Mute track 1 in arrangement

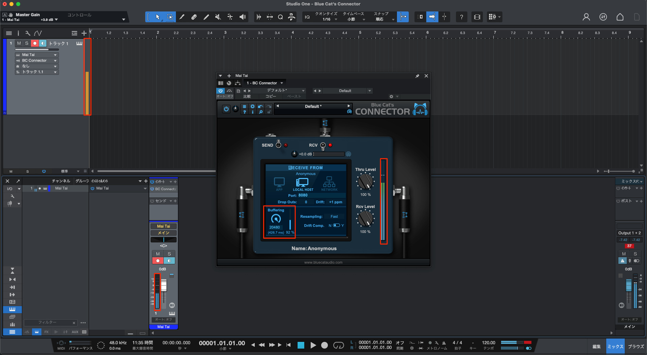(19, 43)
